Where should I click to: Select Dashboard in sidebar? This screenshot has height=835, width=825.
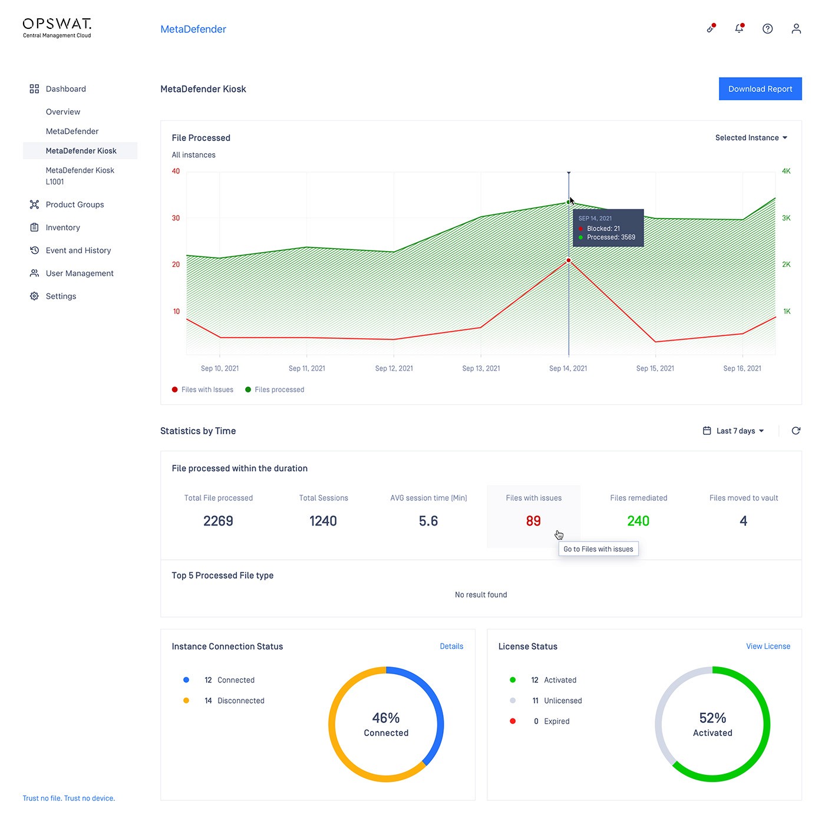(66, 89)
